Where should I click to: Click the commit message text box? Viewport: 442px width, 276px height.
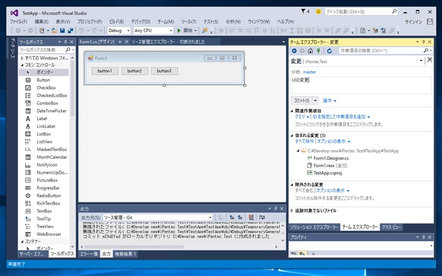[361, 85]
